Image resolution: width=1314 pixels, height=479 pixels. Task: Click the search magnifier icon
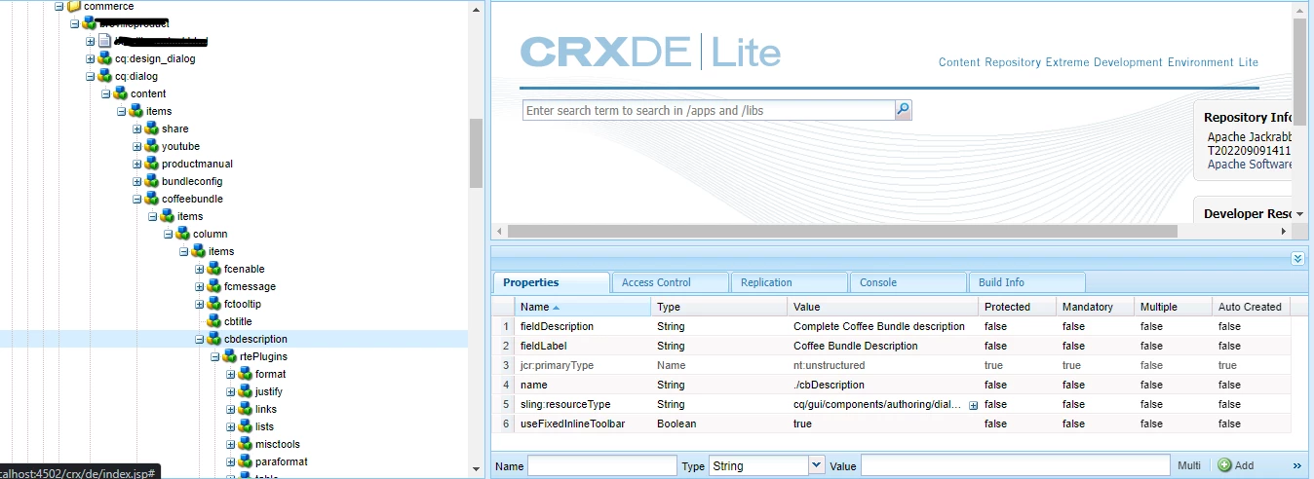(904, 110)
